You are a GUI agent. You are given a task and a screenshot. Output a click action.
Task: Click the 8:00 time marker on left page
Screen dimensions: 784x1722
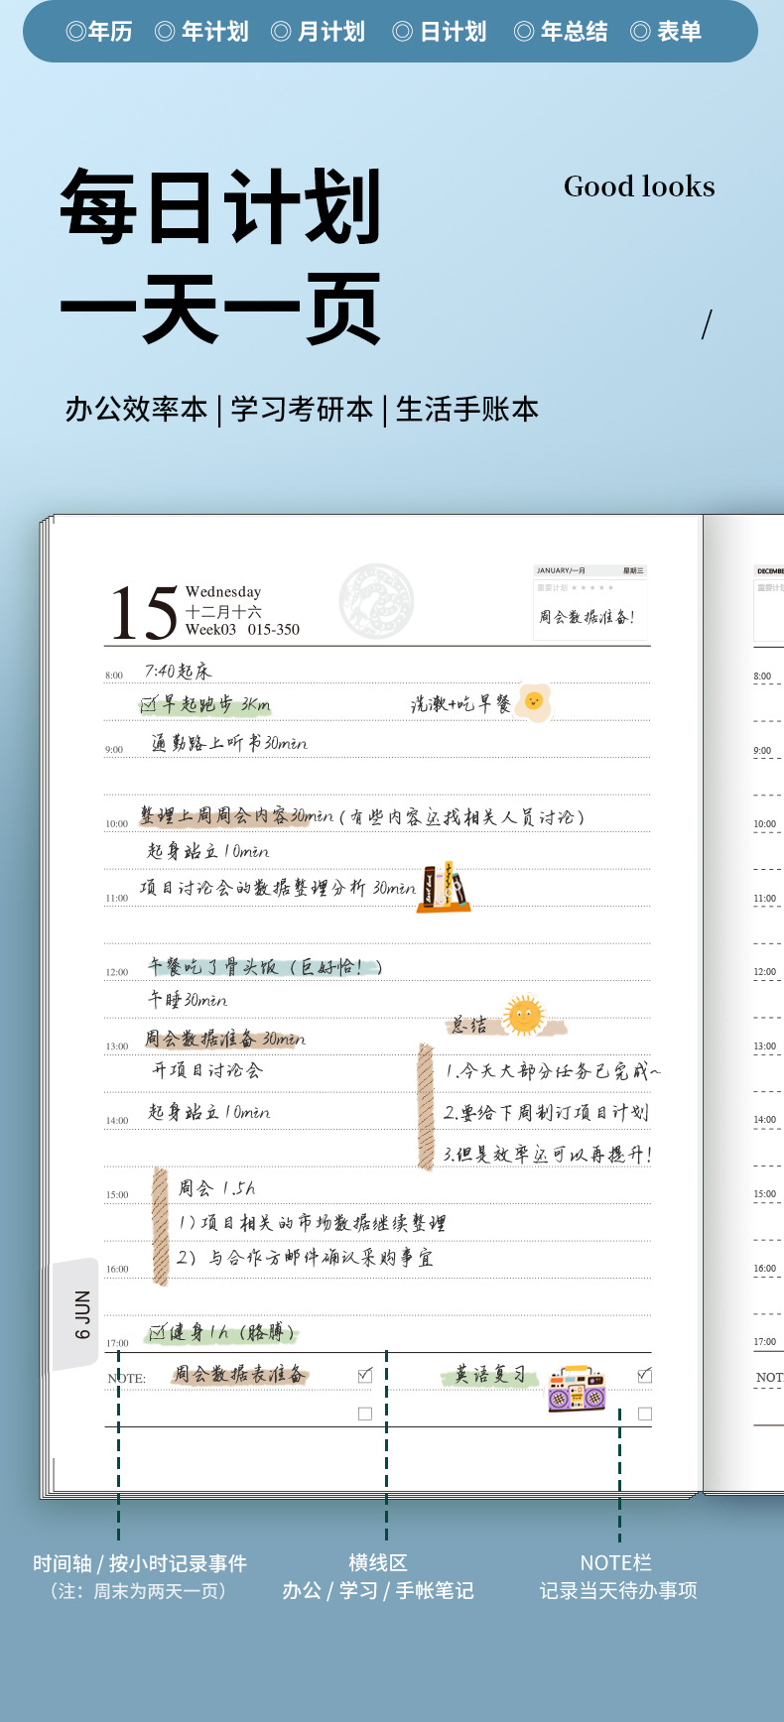(x=114, y=676)
